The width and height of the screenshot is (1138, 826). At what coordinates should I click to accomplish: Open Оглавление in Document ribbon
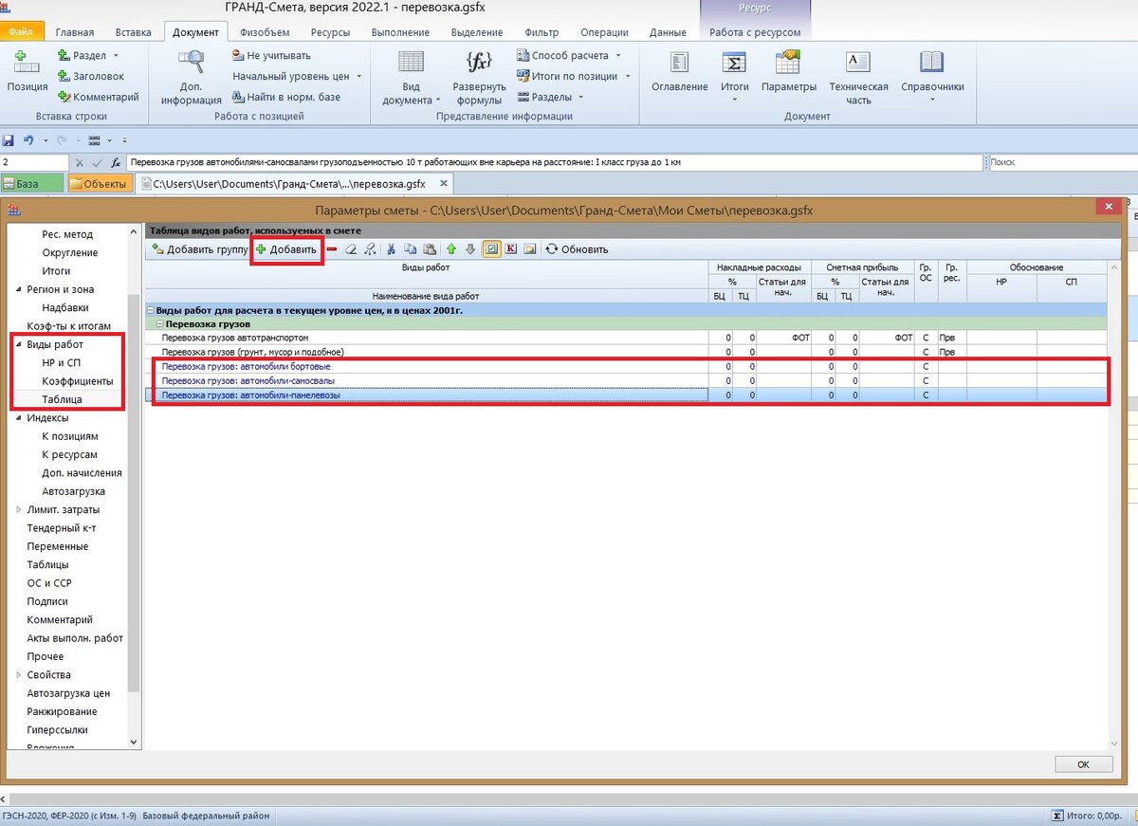pos(679,71)
